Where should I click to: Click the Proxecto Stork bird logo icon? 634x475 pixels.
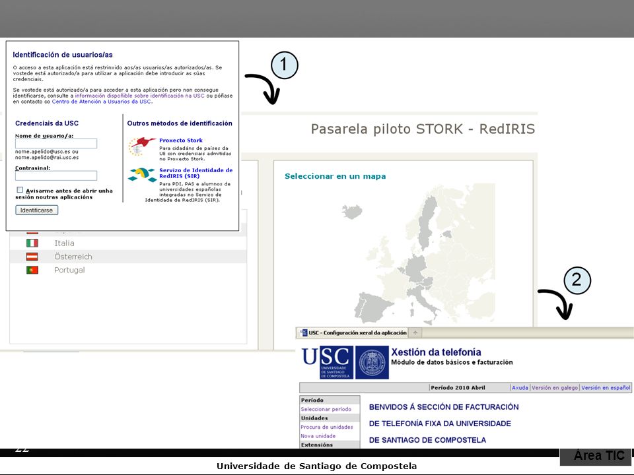(x=142, y=146)
